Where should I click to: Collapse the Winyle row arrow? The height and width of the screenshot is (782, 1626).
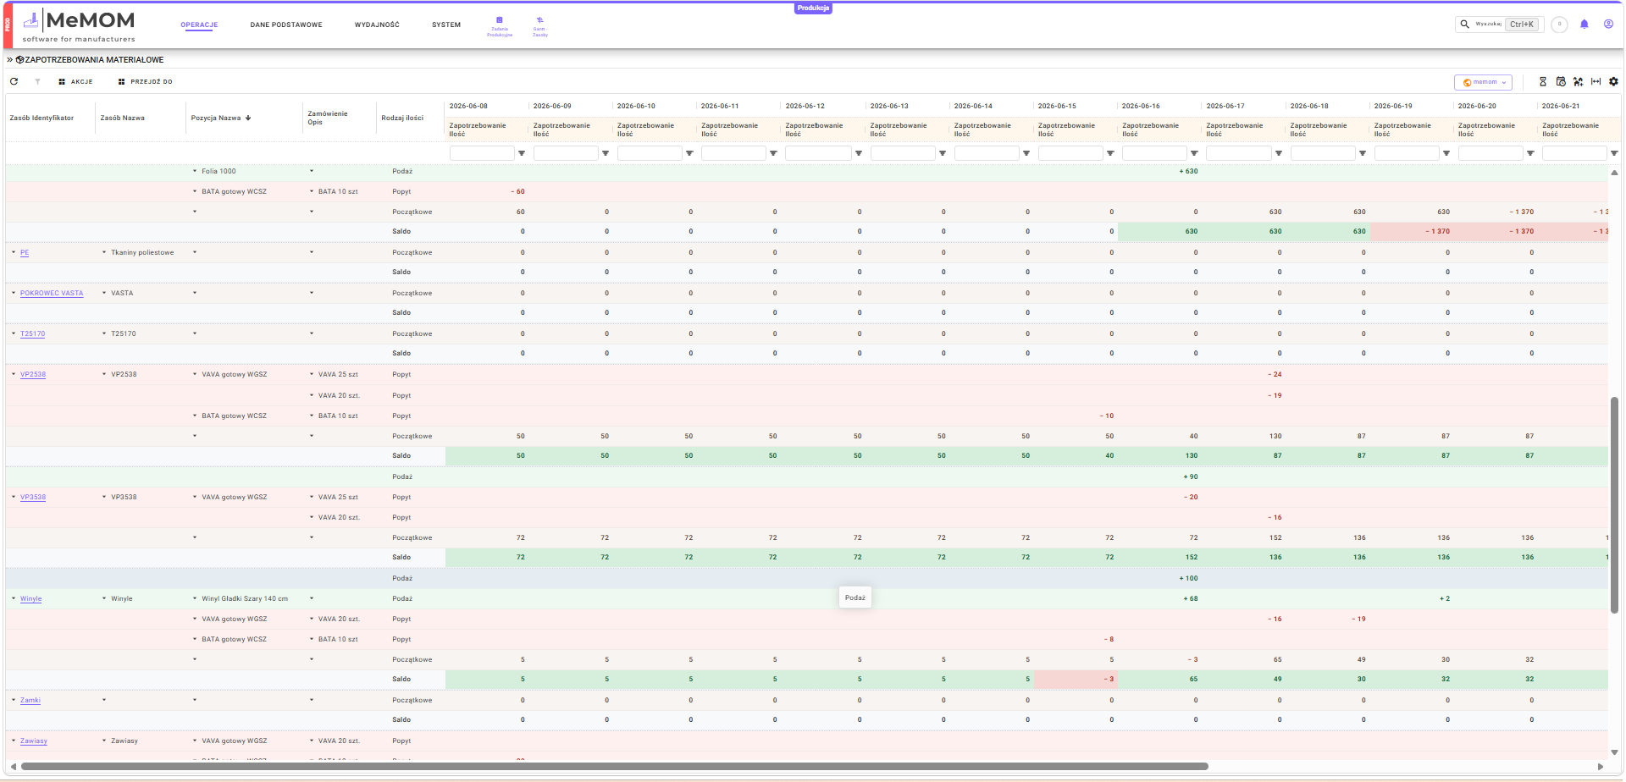[14, 598]
